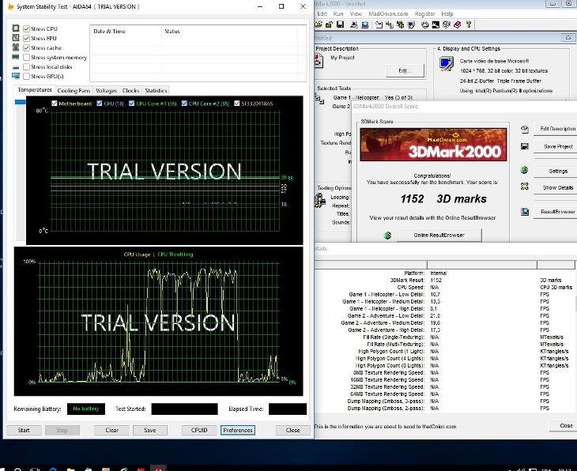
Task: Switch to Voltages tab
Action: pyautogui.click(x=107, y=91)
